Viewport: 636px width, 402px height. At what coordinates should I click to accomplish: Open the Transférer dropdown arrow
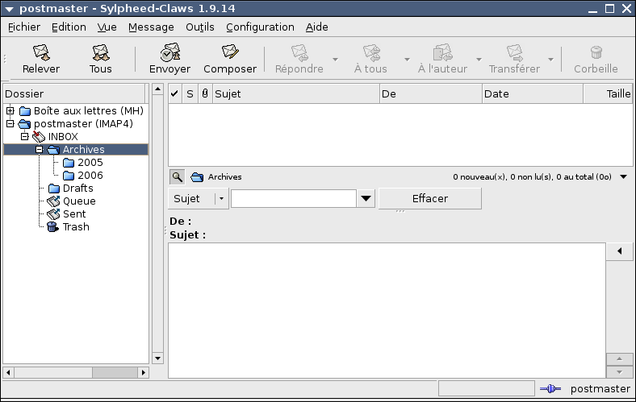point(550,60)
